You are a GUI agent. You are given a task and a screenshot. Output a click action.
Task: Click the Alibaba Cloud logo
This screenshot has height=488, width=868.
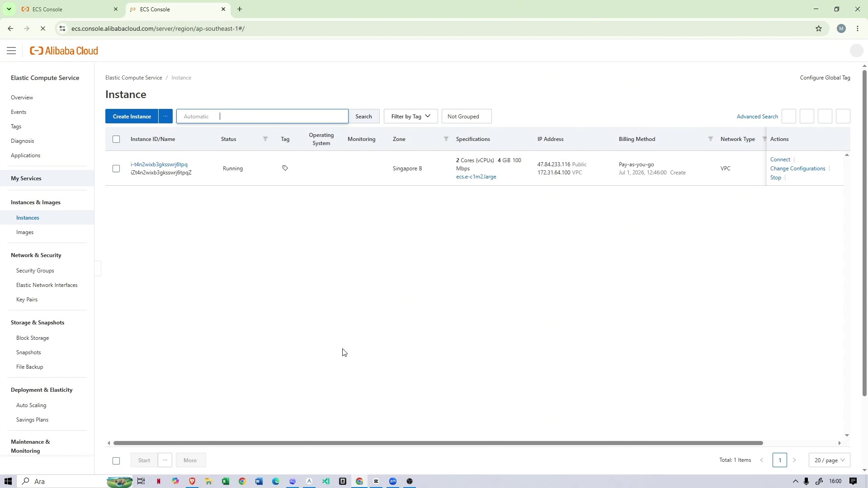pyautogui.click(x=64, y=51)
